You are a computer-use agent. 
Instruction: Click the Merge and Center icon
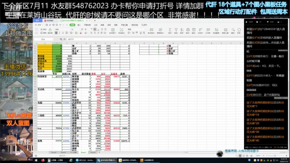click(x=112, y=30)
